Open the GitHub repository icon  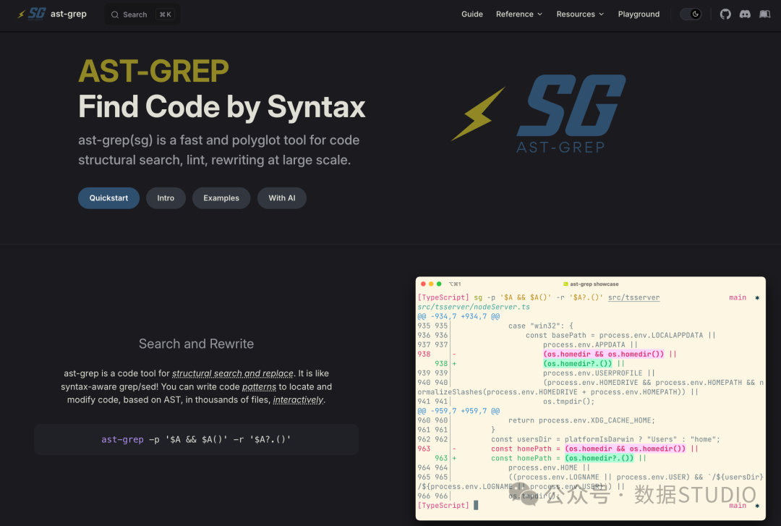click(725, 14)
